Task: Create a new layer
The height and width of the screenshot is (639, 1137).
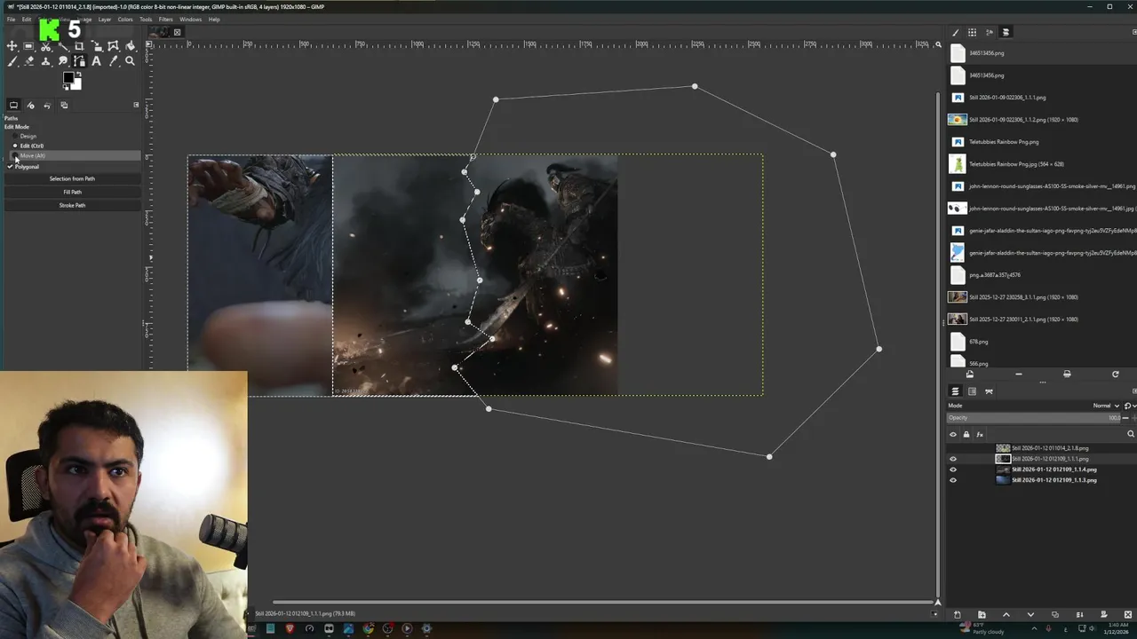Action: (x=957, y=614)
